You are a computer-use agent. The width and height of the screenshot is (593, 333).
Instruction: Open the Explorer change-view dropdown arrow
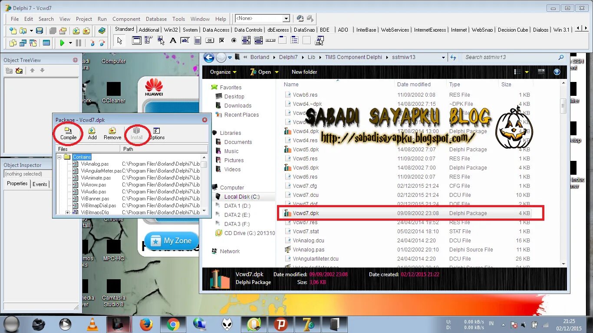pyautogui.click(x=527, y=72)
